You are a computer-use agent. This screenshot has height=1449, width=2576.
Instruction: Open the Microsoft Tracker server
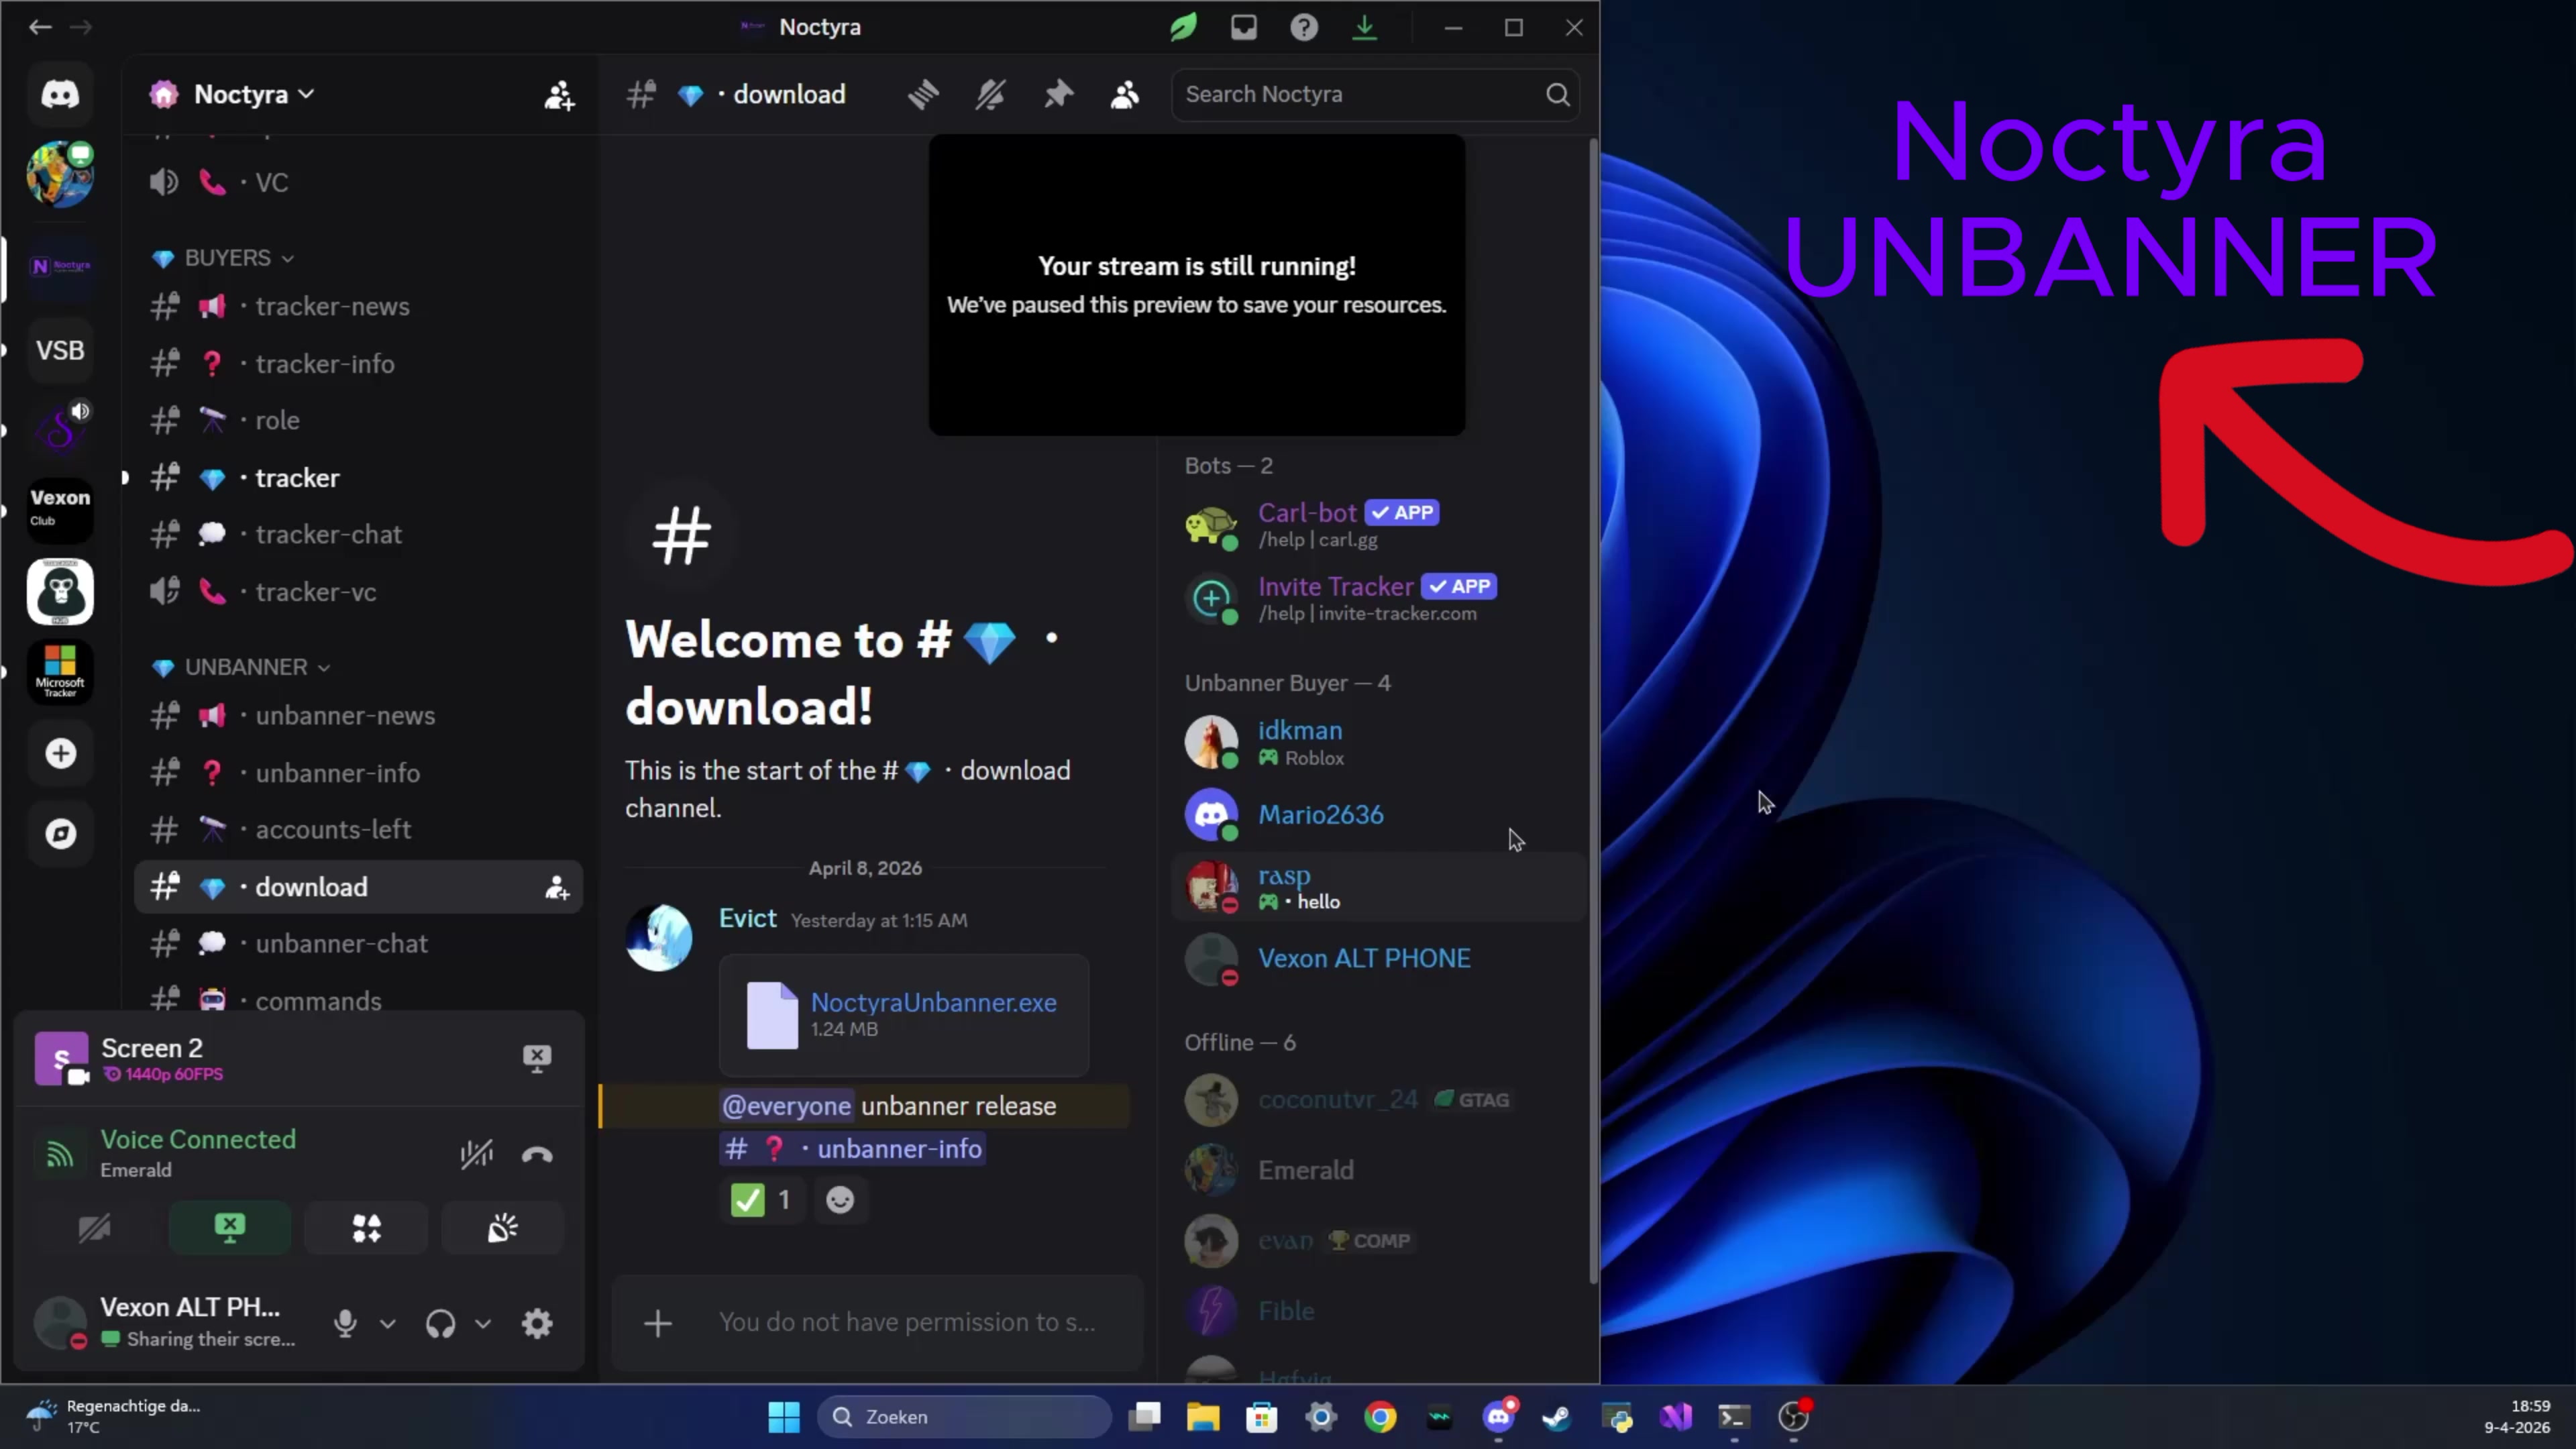60,672
